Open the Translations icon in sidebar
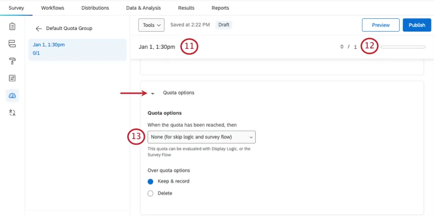Screen dimensions: 434x216 [12, 113]
